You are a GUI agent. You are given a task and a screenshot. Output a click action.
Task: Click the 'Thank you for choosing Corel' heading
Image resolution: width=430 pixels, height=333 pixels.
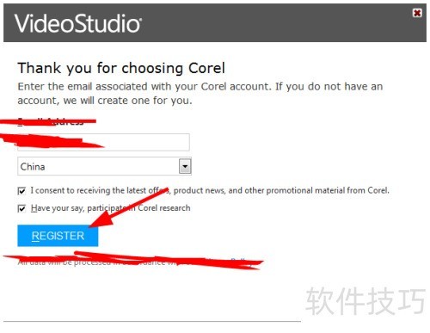121,68
